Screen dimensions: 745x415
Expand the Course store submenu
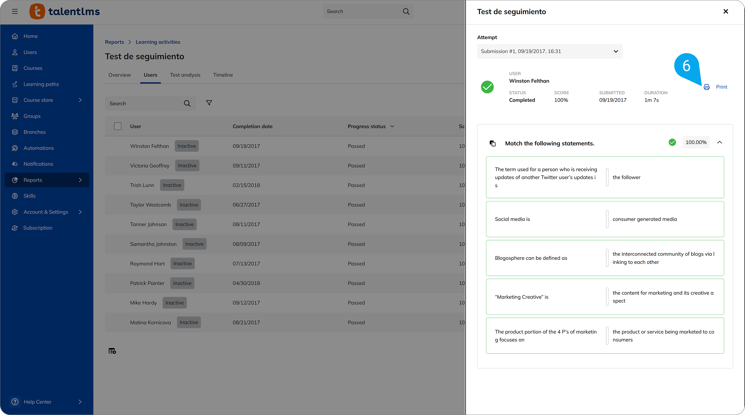(x=80, y=100)
